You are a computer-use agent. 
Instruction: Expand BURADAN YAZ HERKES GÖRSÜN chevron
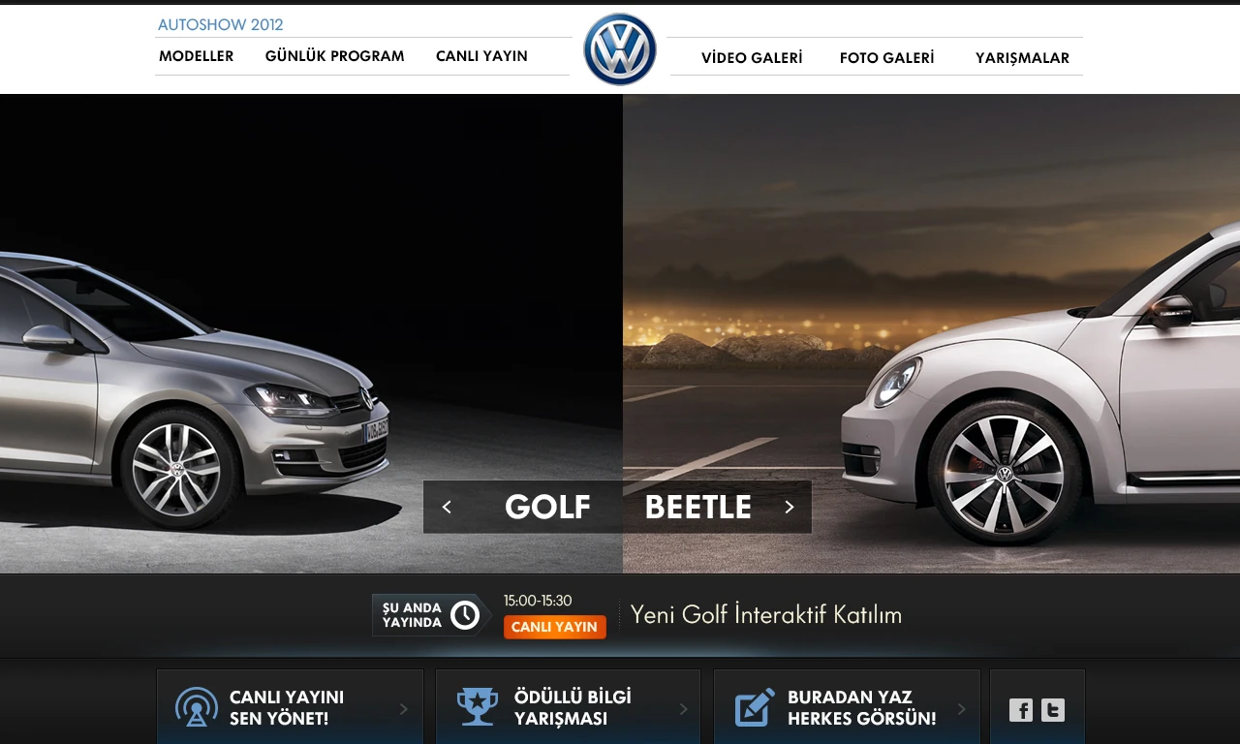click(962, 709)
